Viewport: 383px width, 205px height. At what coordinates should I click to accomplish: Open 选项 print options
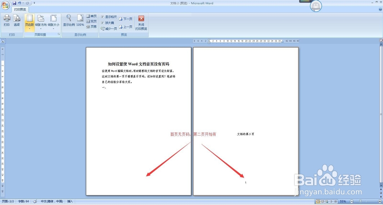coord(16,21)
